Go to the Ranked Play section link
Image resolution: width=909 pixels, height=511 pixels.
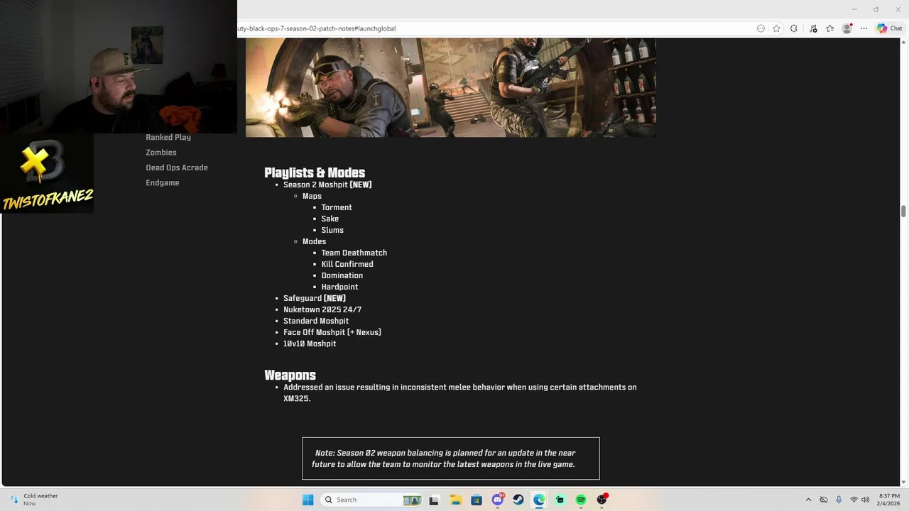(x=168, y=137)
